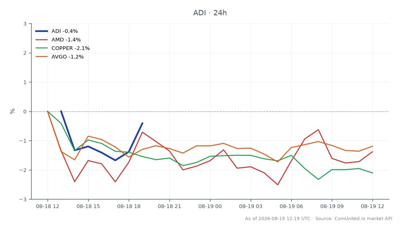The height and width of the screenshot is (231, 402).
Task: Click the AMD red legend line swatch
Action: [x=41, y=40]
